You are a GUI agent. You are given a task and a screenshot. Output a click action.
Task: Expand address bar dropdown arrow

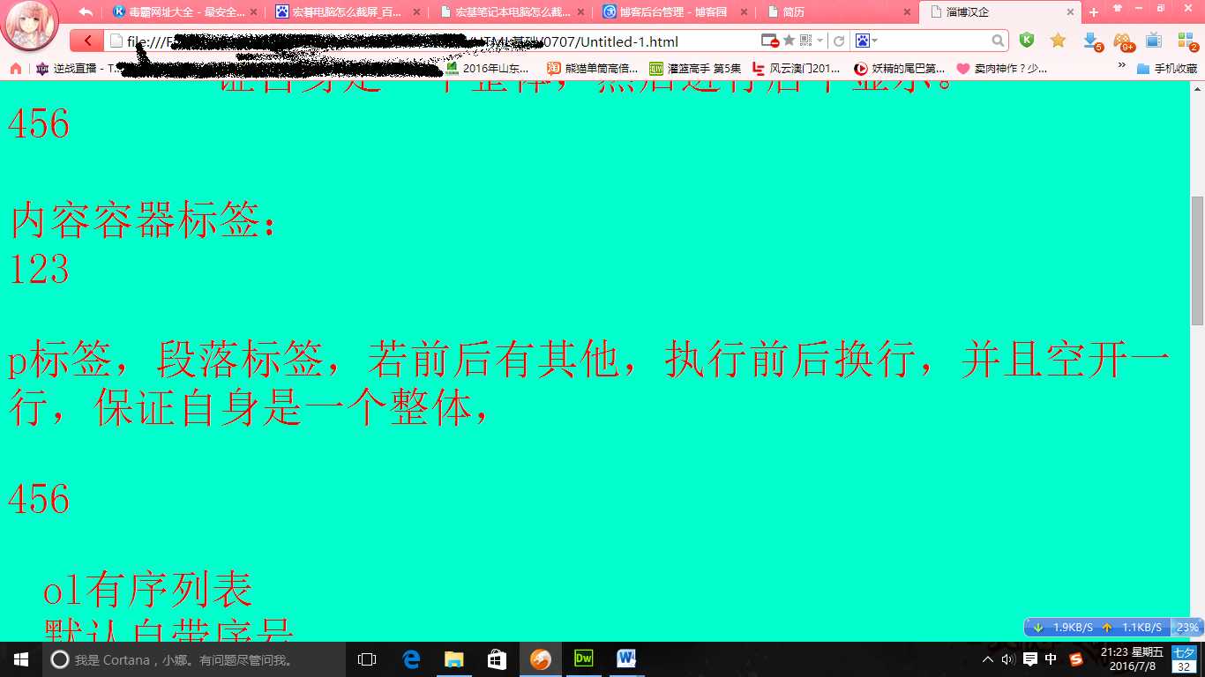pos(820,41)
